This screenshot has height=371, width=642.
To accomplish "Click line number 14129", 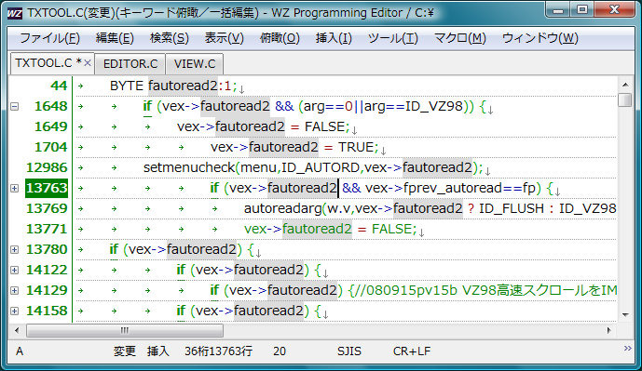I will [47, 290].
